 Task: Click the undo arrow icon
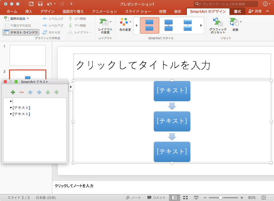(x=49, y=4)
